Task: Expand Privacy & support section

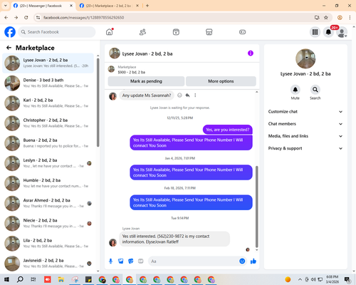Action: (x=305, y=148)
